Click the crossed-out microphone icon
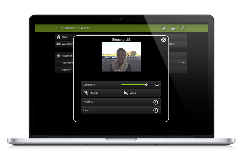Screen dimensions: 244x157 coord(86,93)
